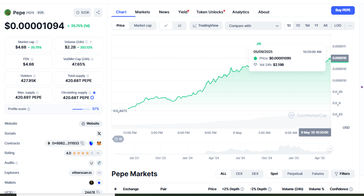The width and height of the screenshot is (364, 196).
Task: Select the Price chart toggle
Action: (x=120, y=26)
